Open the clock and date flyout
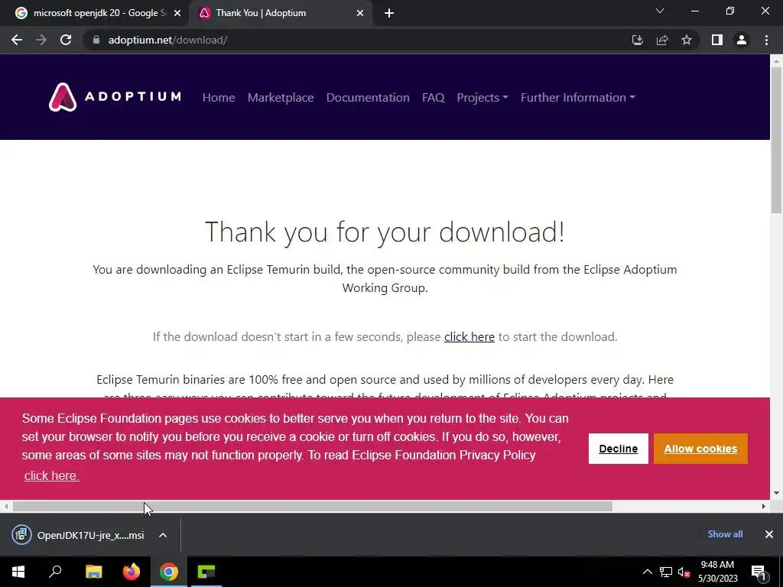The height and width of the screenshot is (587, 783). point(717,572)
